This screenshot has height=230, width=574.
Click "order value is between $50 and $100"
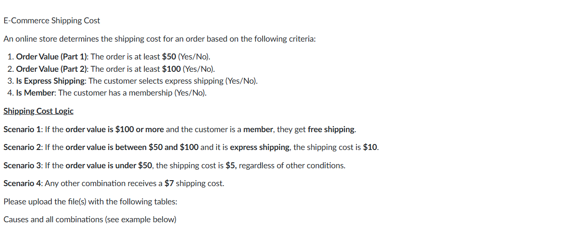click(x=132, y=147)
